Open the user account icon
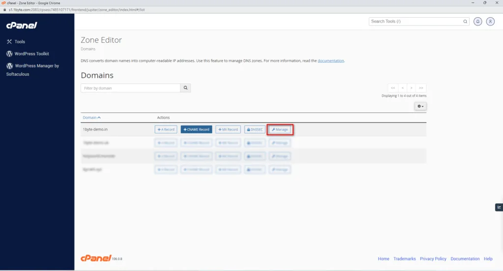This screenshot has width=503, height=271. (x=490, y=22)
